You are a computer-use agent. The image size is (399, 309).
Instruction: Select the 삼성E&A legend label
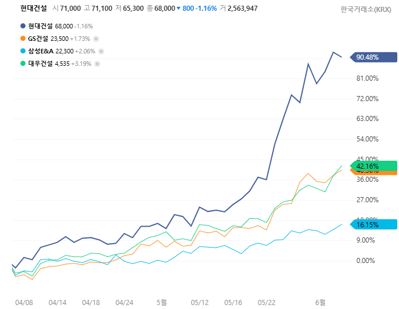(x=41, y=51)
